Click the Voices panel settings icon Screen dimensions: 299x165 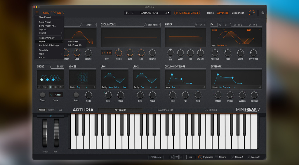pos(94,87)
